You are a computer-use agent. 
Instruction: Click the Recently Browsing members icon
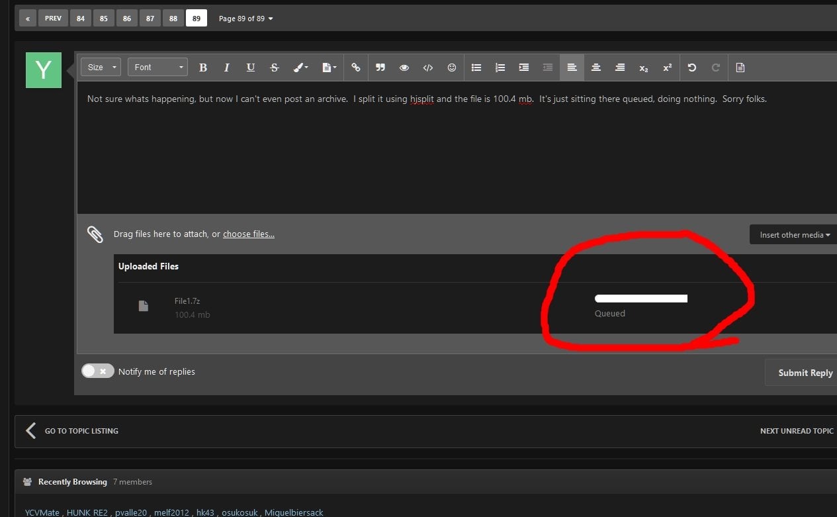(27, 482)
